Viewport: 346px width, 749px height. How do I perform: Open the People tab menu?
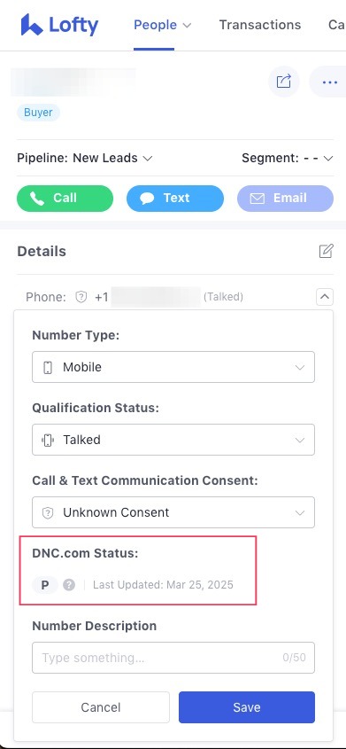[163, 25]
